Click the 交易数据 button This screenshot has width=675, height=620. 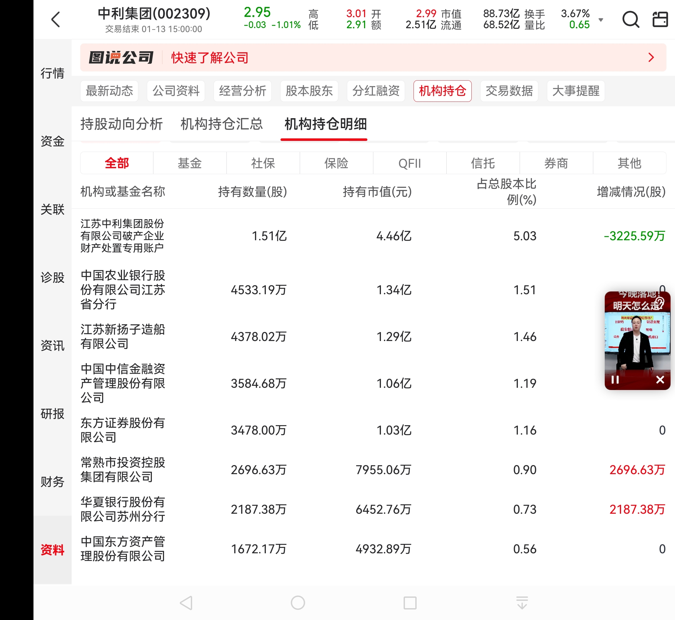(509, 91)
